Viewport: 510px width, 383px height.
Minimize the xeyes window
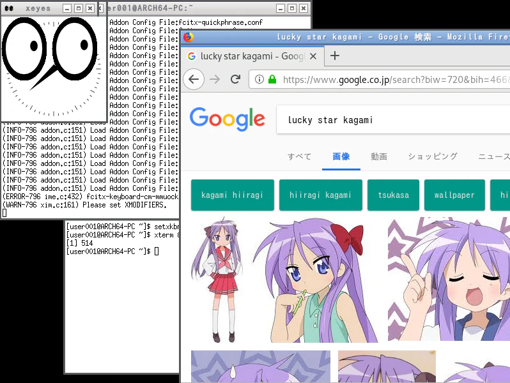click(x=67, y=8)
